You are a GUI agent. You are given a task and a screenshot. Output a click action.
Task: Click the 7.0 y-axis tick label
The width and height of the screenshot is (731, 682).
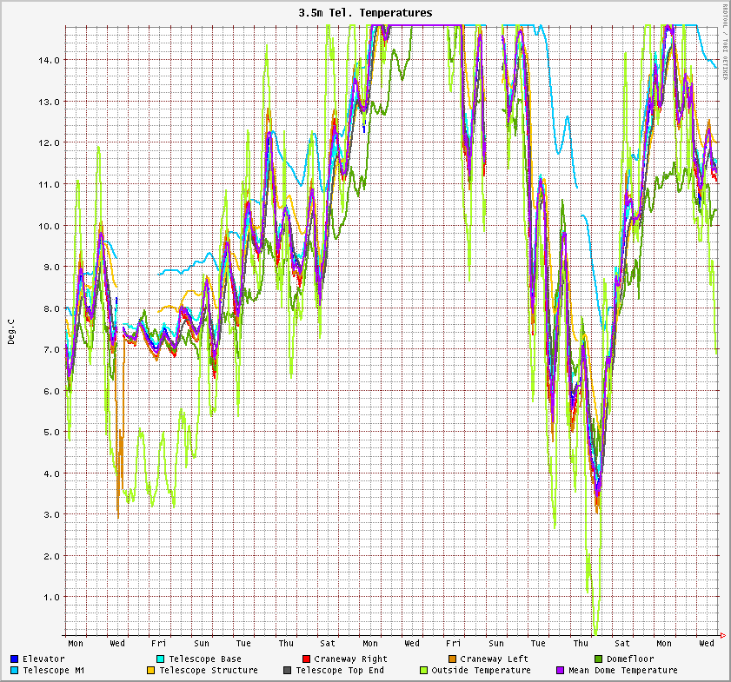[x=51, y=349]
